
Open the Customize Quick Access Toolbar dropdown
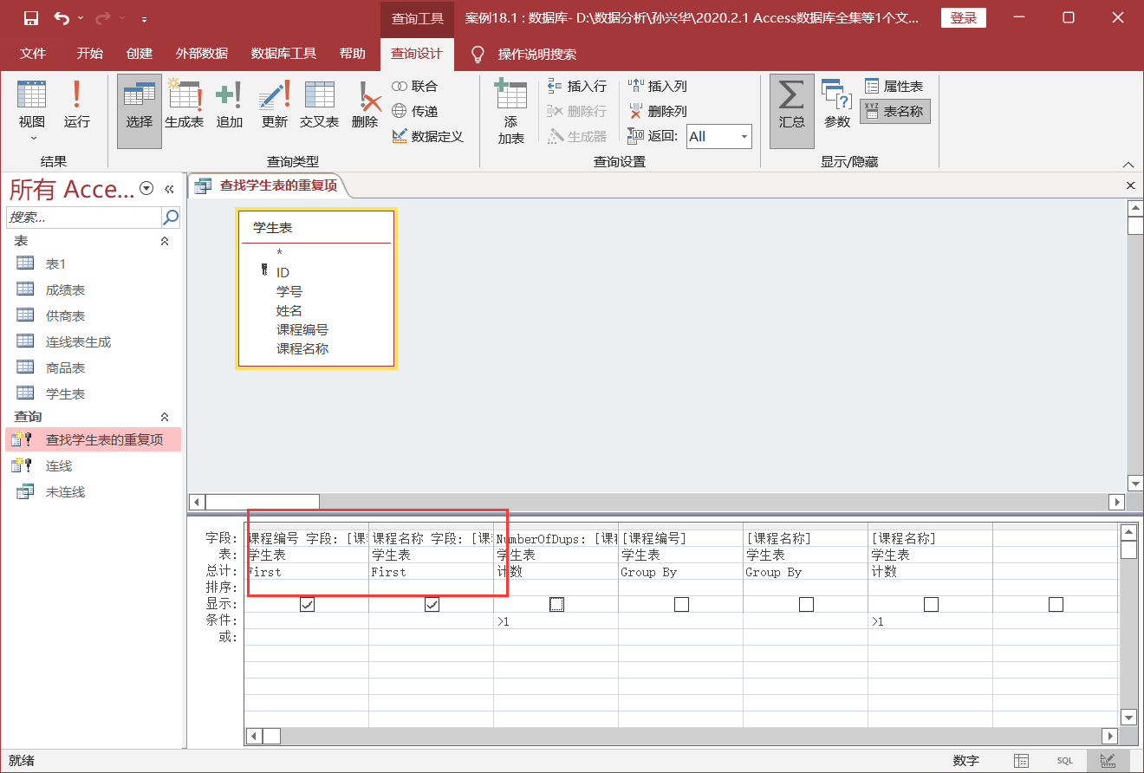point(144,18)
